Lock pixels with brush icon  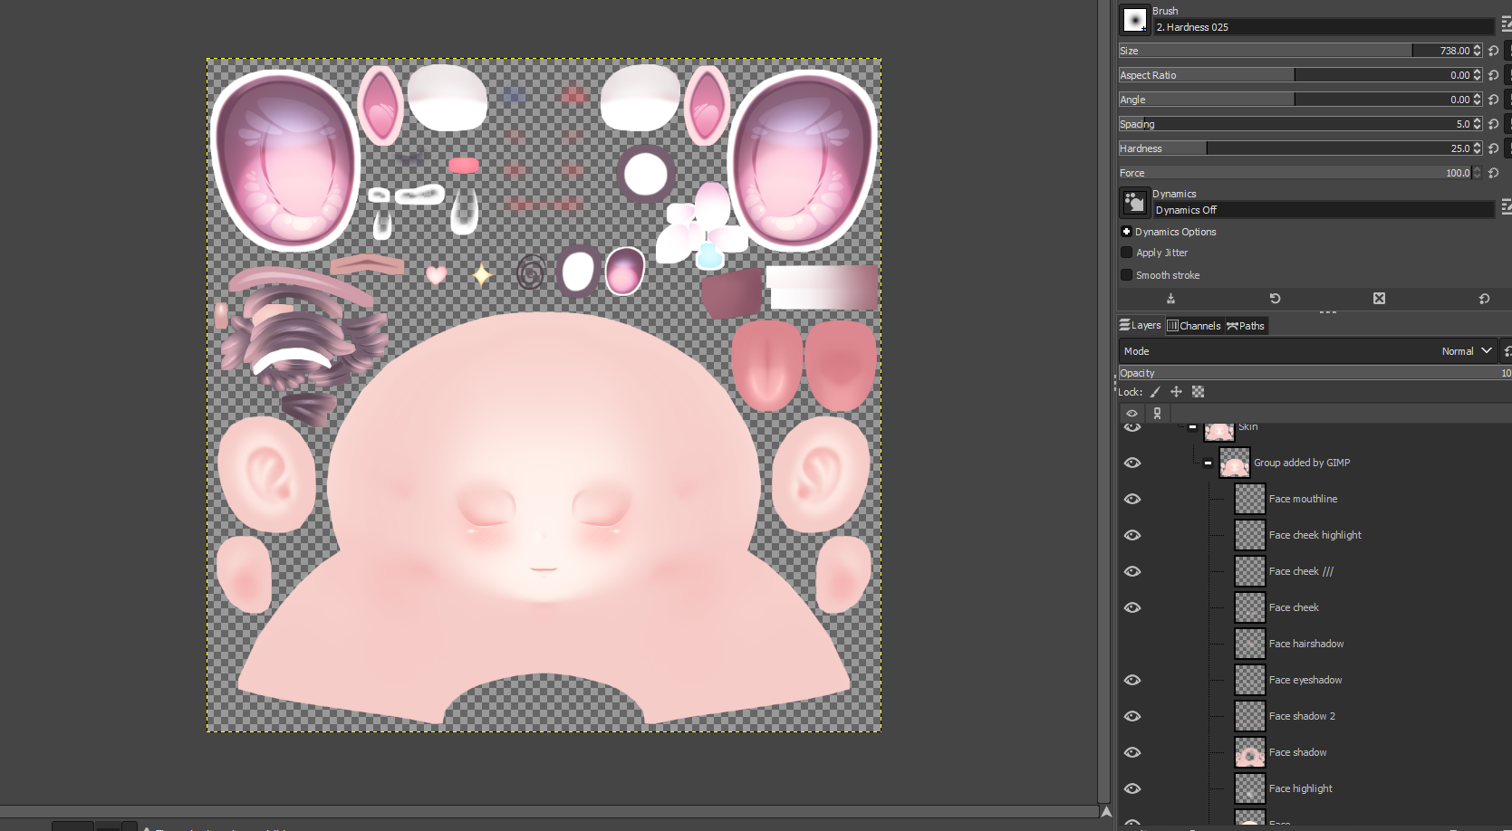1155,392
